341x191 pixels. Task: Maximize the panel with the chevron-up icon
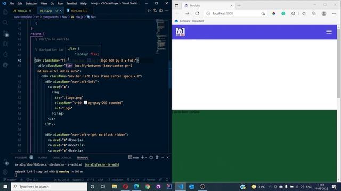click(163, 157)
